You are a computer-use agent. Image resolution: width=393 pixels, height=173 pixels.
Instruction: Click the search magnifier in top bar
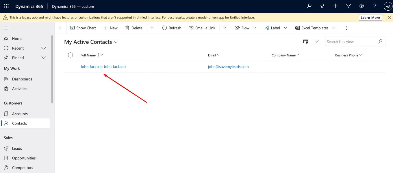(x=309, y=6)
